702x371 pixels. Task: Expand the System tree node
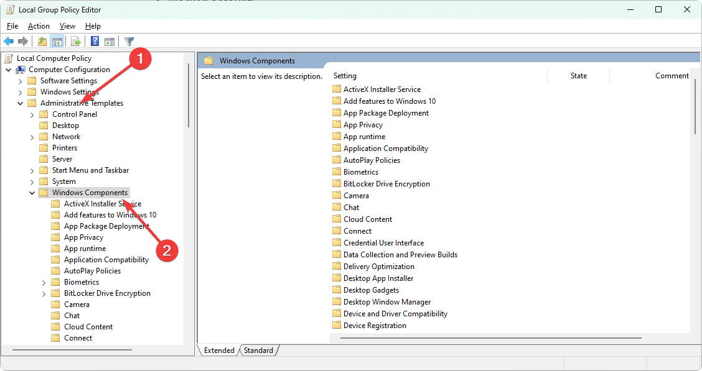tap(32, 181)
